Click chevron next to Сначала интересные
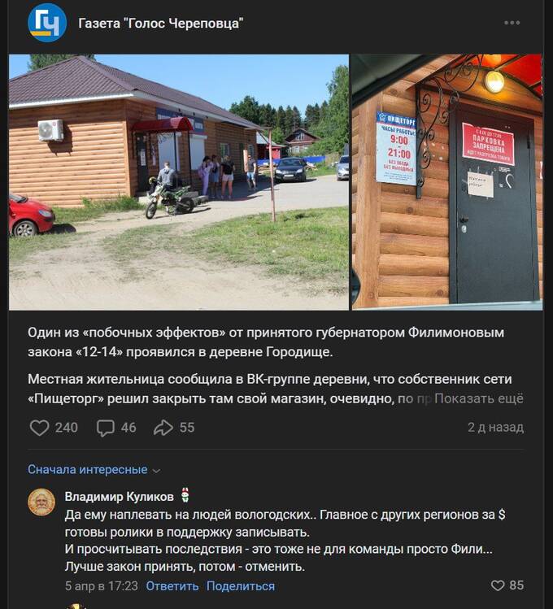Viewport: 553px width, 609px height. tap(156, 471)
